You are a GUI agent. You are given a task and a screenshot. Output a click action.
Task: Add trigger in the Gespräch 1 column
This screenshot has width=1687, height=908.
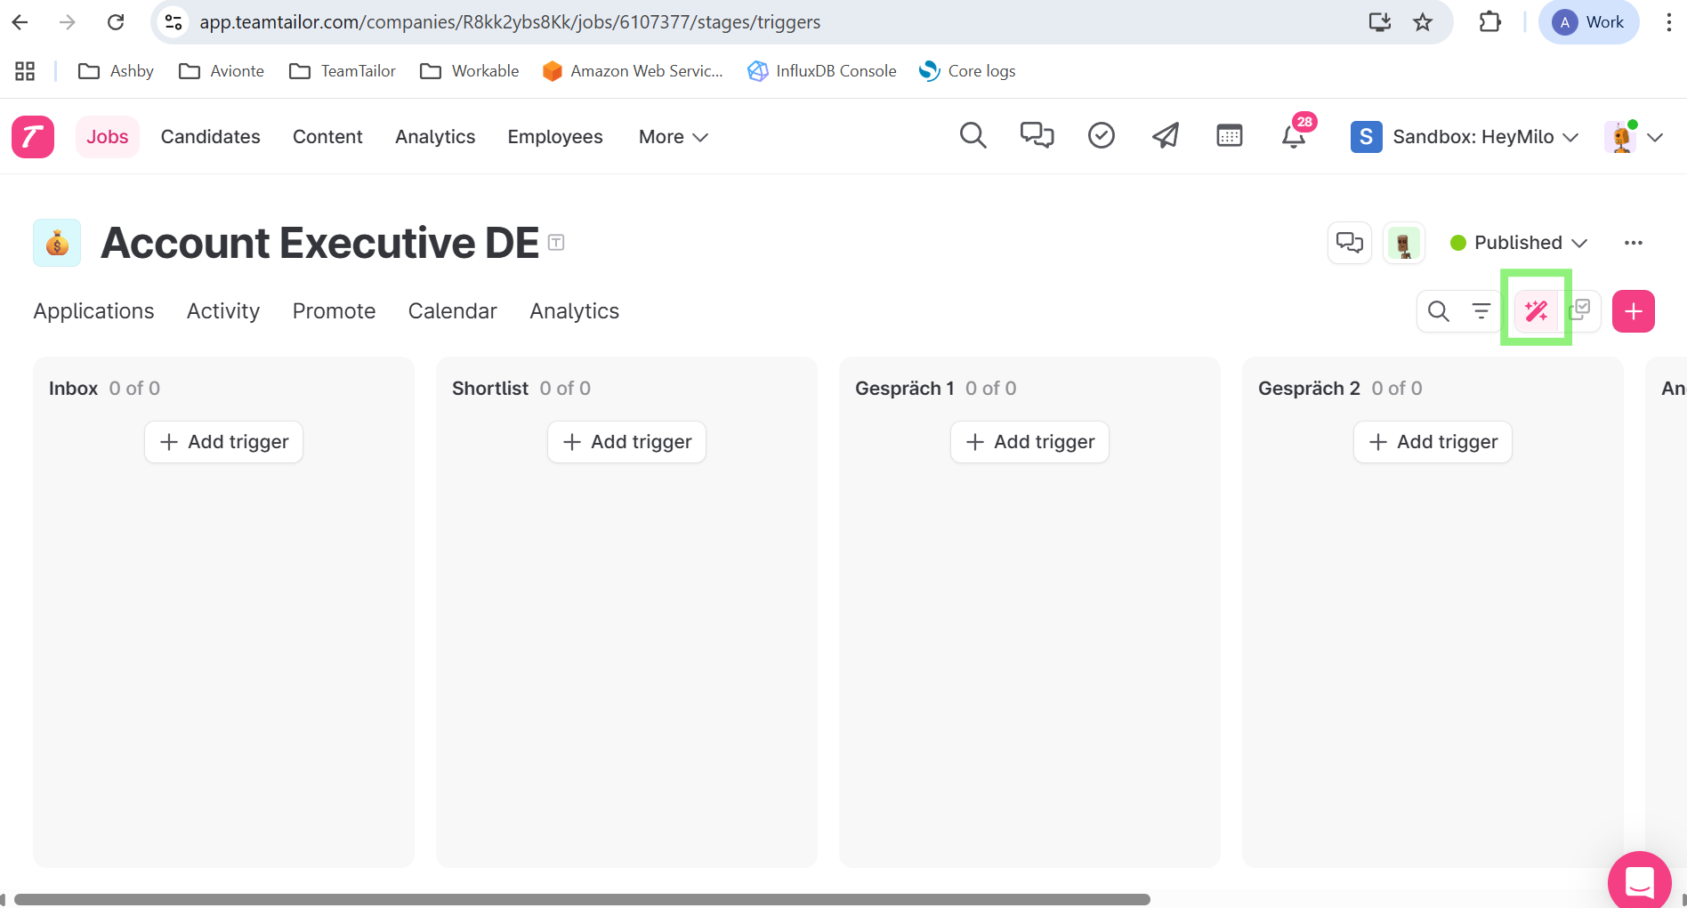click(x=1029, y=442)
